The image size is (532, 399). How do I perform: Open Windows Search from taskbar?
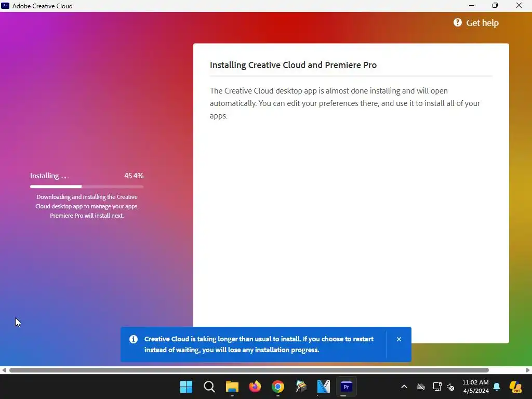pos(209,387)
